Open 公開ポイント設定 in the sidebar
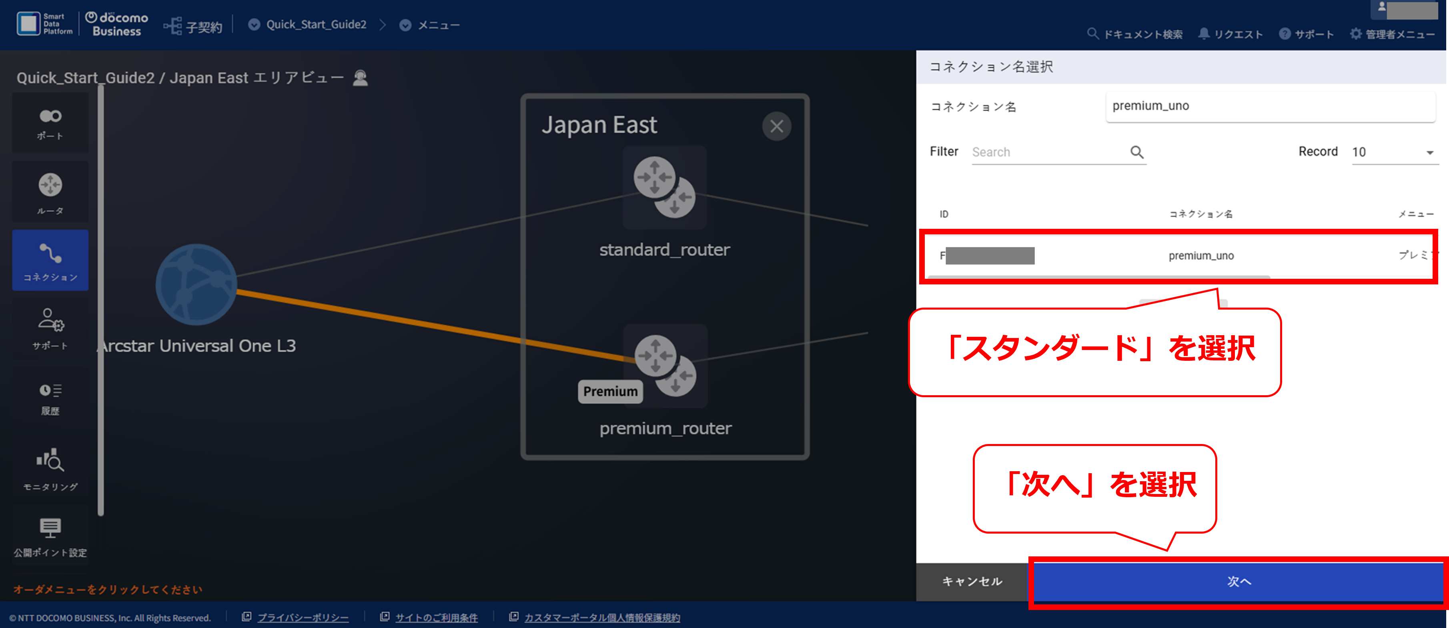 coord(50,537)
